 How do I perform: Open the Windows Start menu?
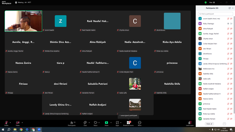tap(3, 129)
